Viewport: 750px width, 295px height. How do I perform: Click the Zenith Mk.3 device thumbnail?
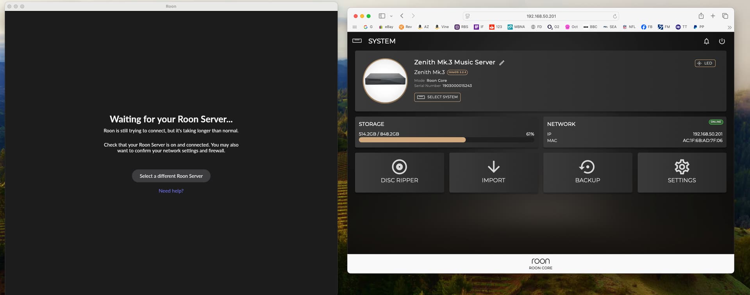[x=385, y=81]
